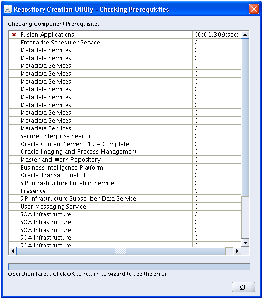
Task: Select the Enterprise Scheduler Service row
Action: click(125, 43)
